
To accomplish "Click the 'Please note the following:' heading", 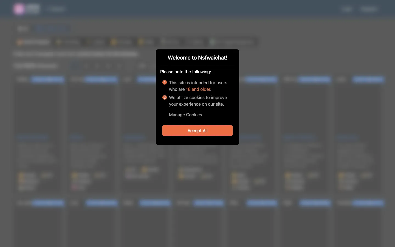I will coord(186,72).
